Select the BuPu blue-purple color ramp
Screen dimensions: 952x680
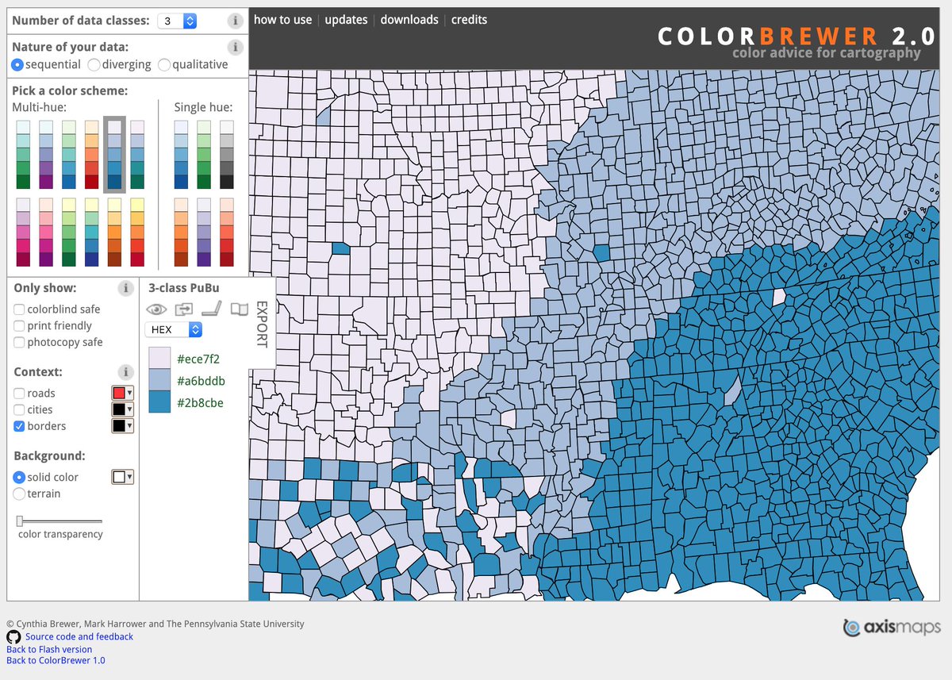pos(46,154)
